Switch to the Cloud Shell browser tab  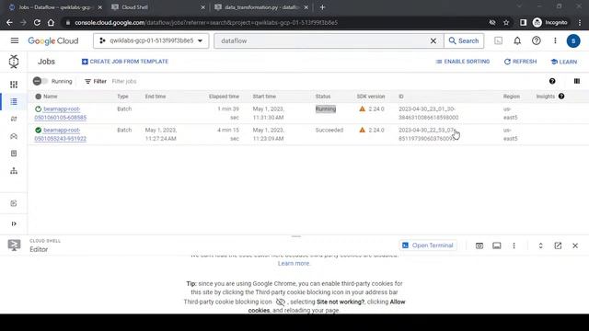click(157, 7)
